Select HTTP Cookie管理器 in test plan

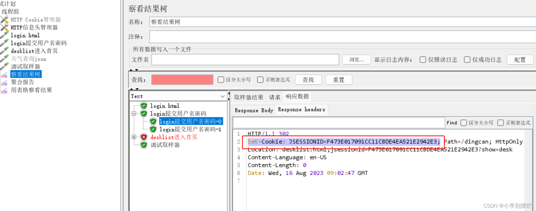[x=36, y=20]
